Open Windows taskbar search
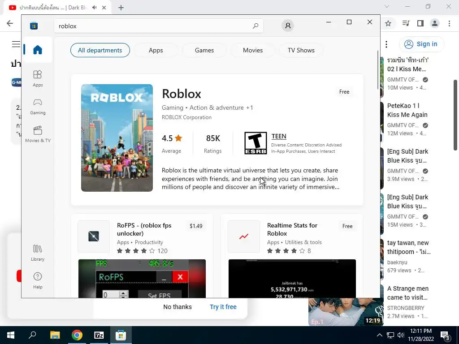 (x=32, y=335)
